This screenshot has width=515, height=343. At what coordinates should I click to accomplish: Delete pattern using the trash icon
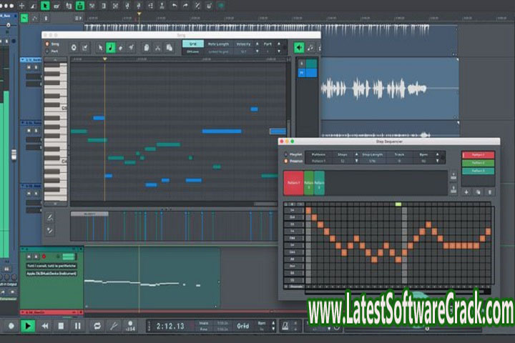coord(489,192)
